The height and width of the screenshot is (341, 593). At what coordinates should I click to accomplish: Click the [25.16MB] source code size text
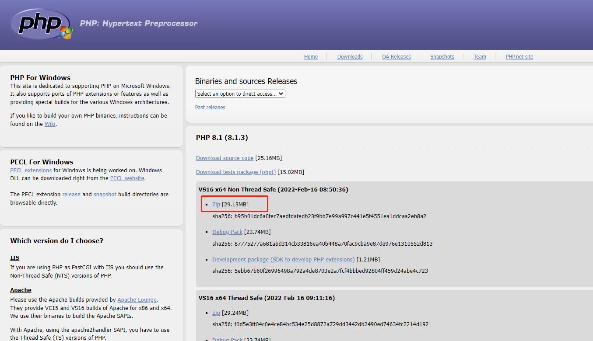click(x=269, y=158)
